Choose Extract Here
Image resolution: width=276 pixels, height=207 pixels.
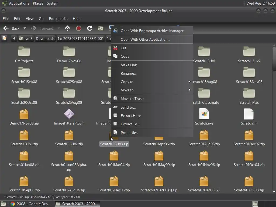pyautogui.click(x=152, y=116)
